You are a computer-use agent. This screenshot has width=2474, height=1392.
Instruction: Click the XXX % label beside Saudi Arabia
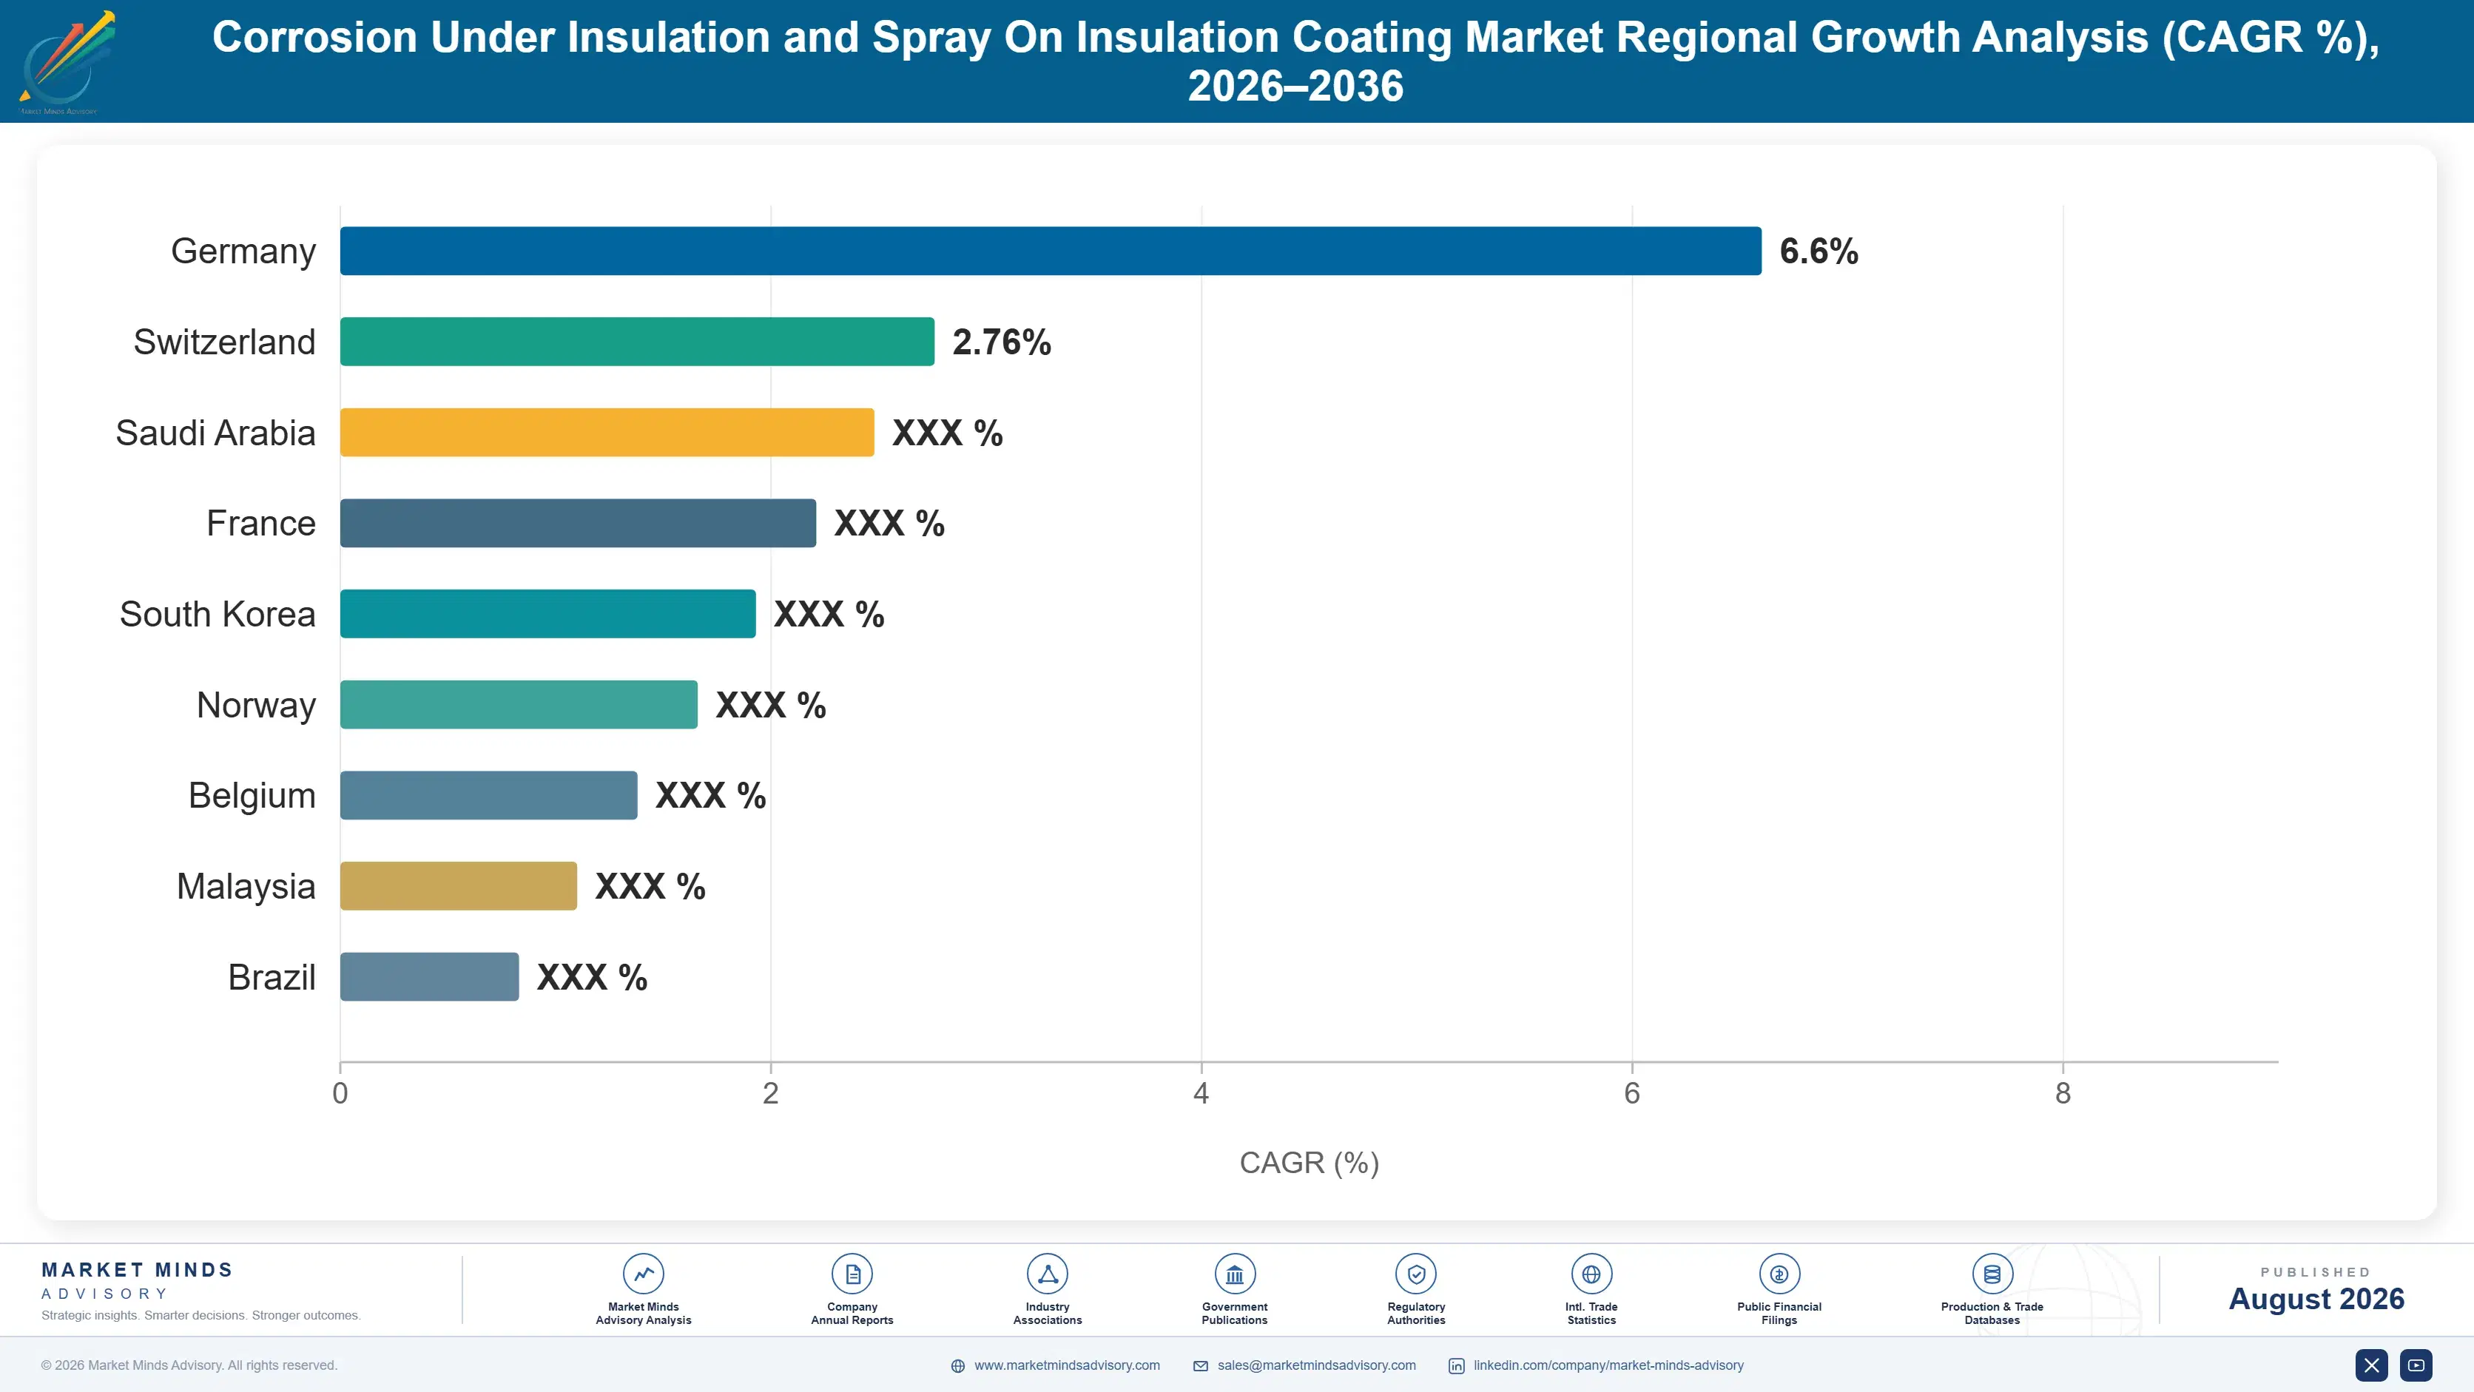(x=948, y=433)
